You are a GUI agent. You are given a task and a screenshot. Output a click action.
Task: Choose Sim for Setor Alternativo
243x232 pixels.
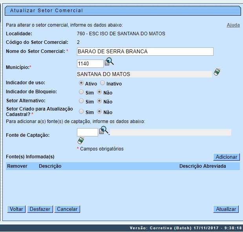(x=81, y=101)
